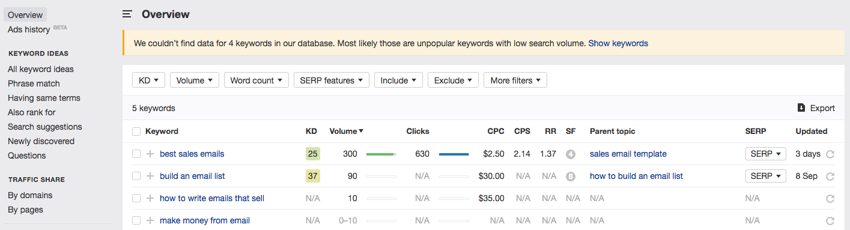Open Search suggestions report
The image size is (850, 230).
coord(45,127)
